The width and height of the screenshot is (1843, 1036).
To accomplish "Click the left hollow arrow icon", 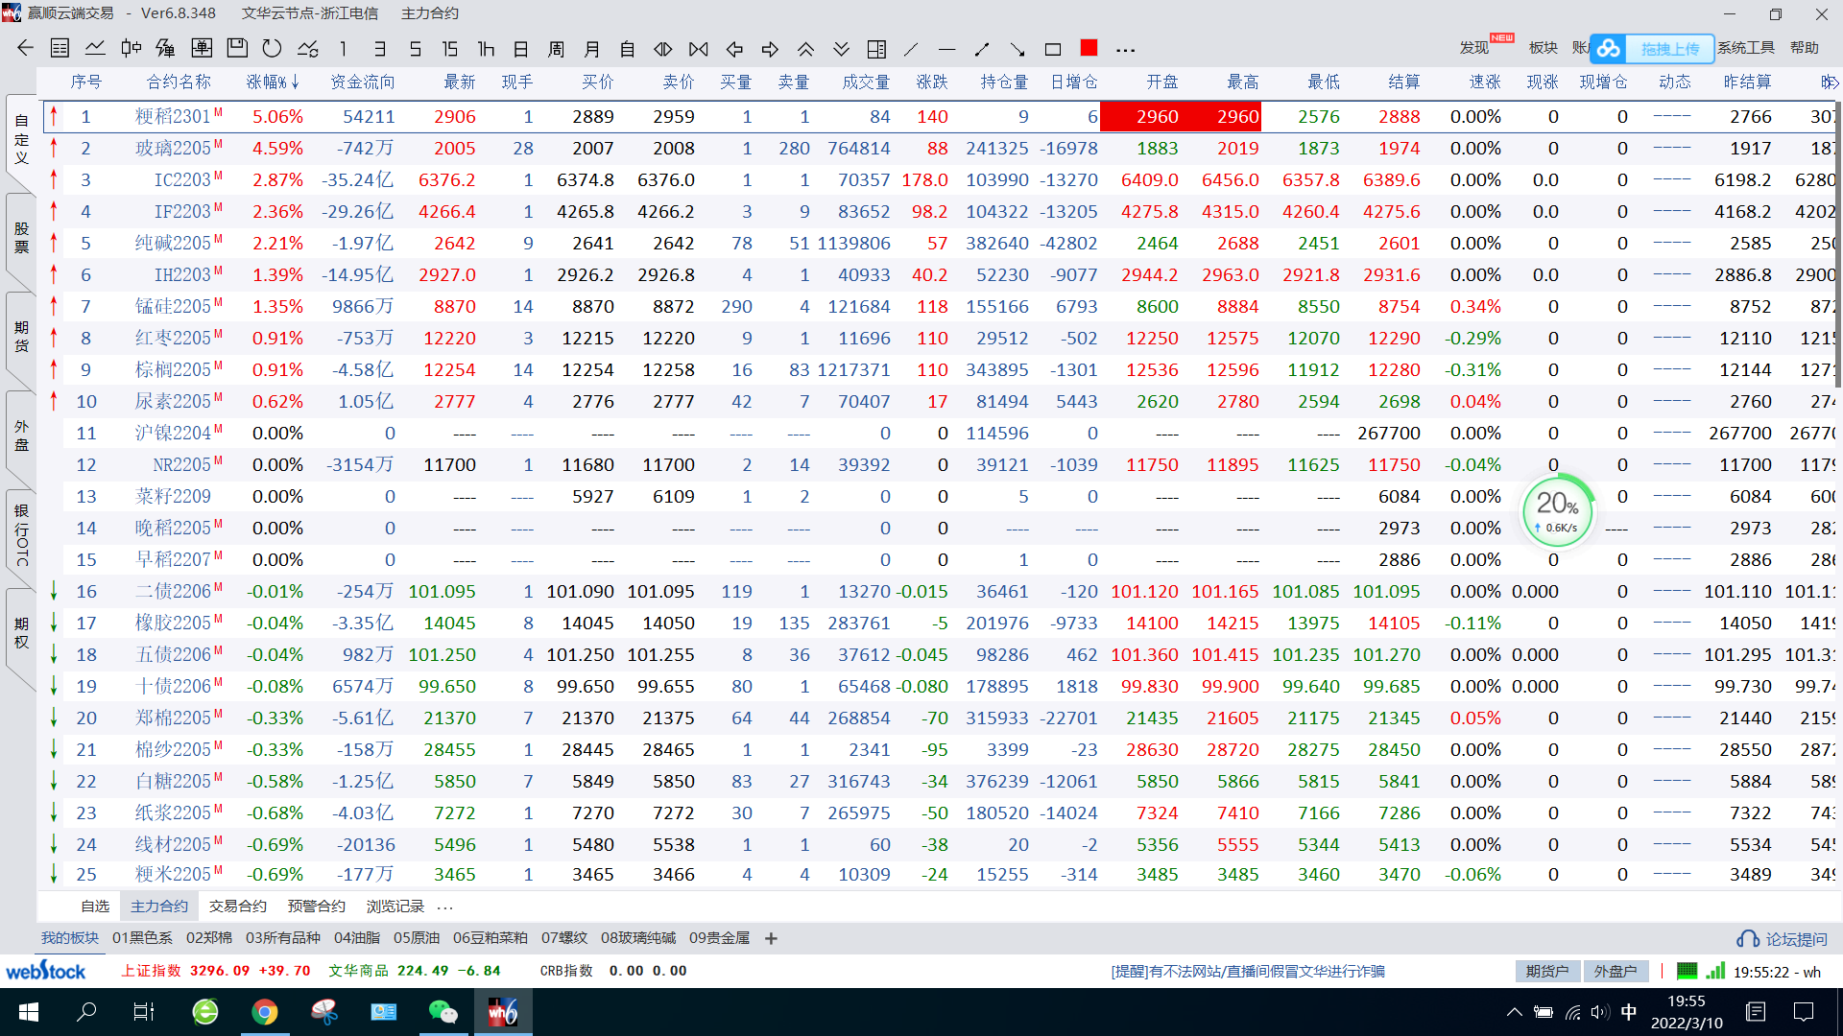I will (734, 48).
